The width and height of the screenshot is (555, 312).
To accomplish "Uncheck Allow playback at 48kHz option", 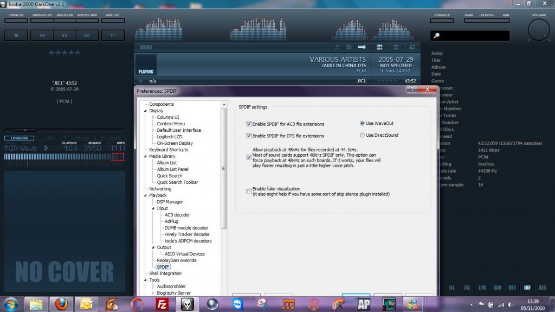I will pos(249,157).
